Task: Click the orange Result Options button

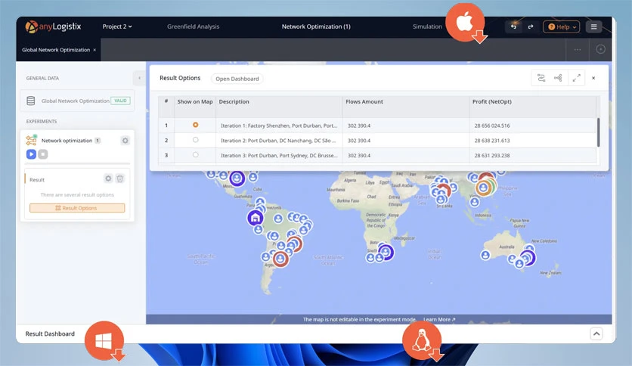Action: (x=77, y=208)
